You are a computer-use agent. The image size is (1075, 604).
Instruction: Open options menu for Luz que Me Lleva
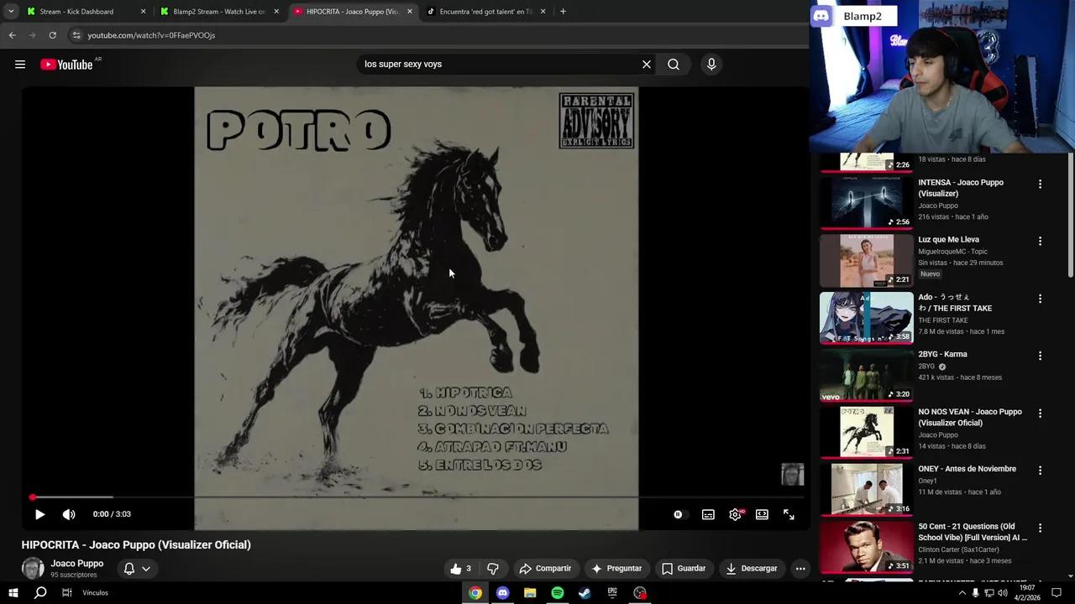click(1040, 241)
